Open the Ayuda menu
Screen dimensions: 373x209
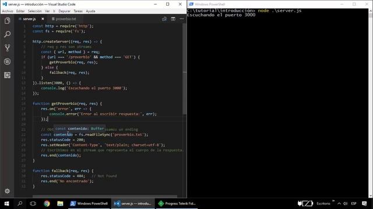pos(90,11)
